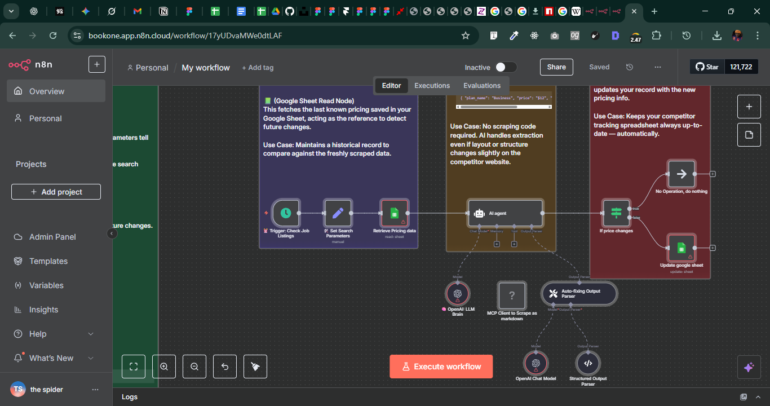The width and height of the screenshot is (770, 406).
Task: Select the OpenAI Chat Model node
Action: pyautogui.click(x=536, y=363)
